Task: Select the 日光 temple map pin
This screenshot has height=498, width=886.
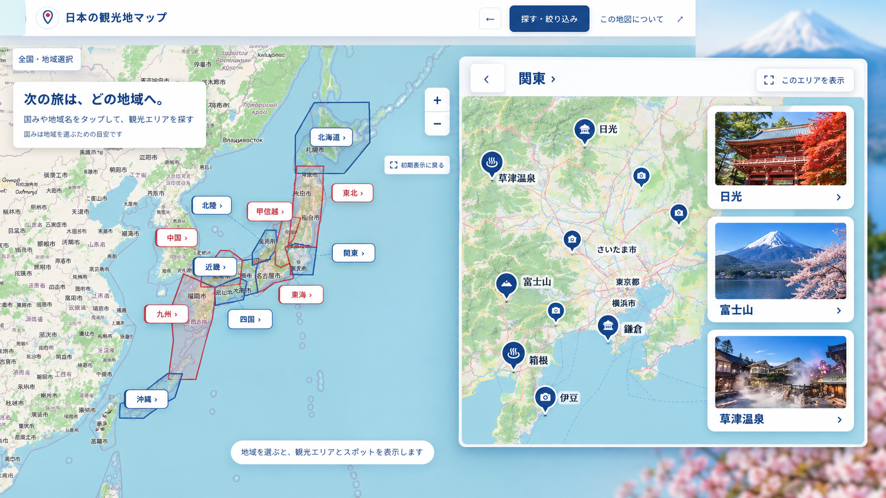Action: click(584, 130)
